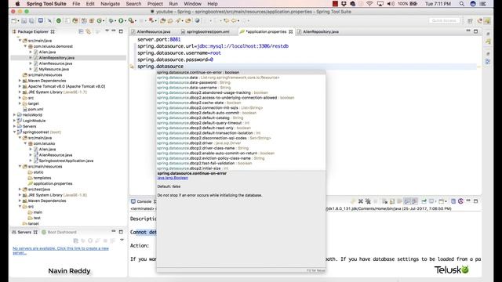Click Remove All Terminated Launches in Console
Viewport: 502px width, 282px height.
pos(368,201)
